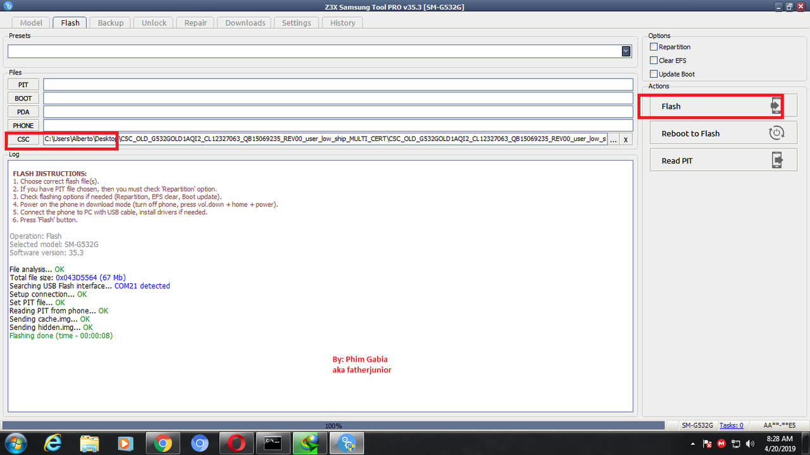Click the 100% progress bar
The height and width of the screenshot is (455, 810).
click(333, 425)
